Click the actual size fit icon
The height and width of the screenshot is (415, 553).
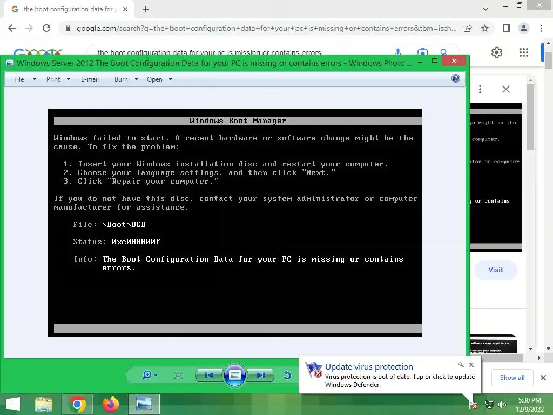point(178,375)
